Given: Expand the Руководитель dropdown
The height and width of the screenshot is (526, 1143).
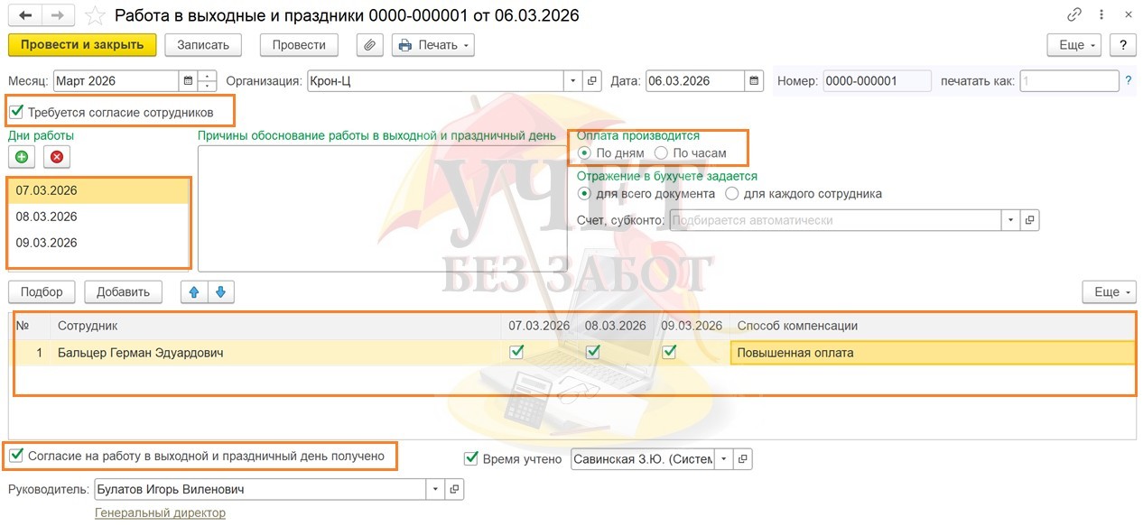Looking at the screenshot, I should 435,490.
